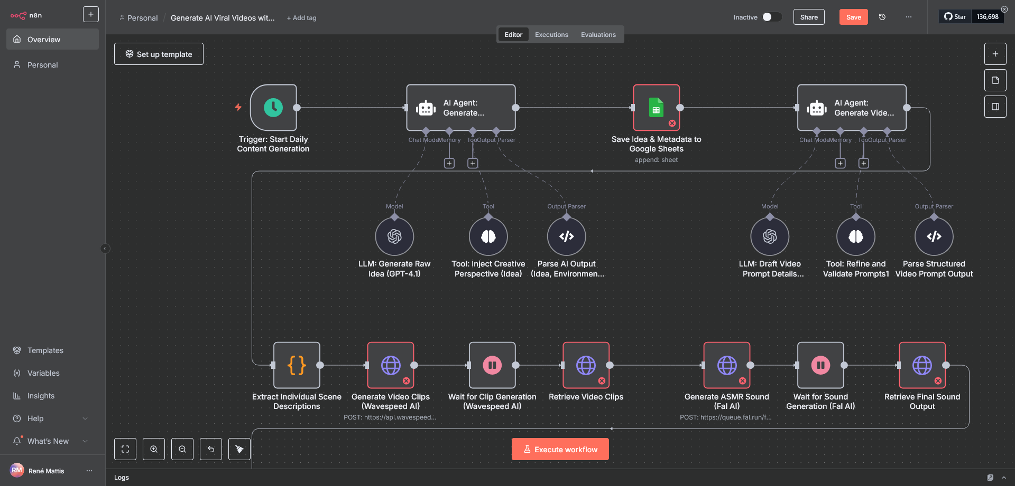Open node panel with top-right plus icon
The image size is (1015, 486).
point(995,53)
